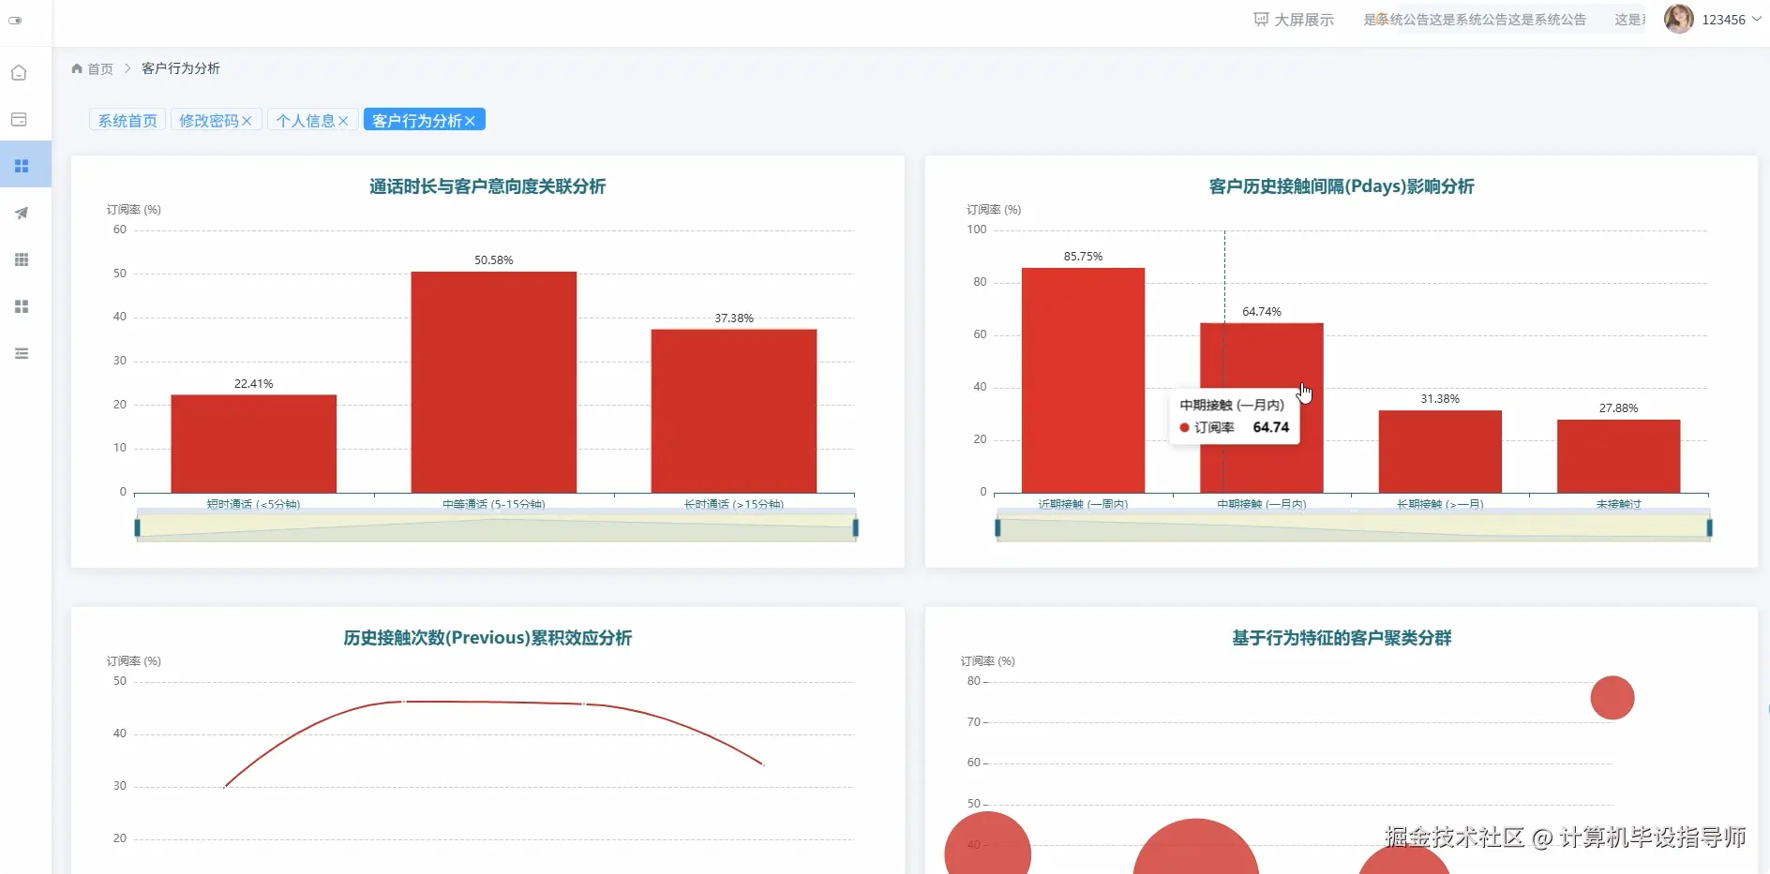
Task: Click the paper plane sidebar icon
Action: [22, 213]
